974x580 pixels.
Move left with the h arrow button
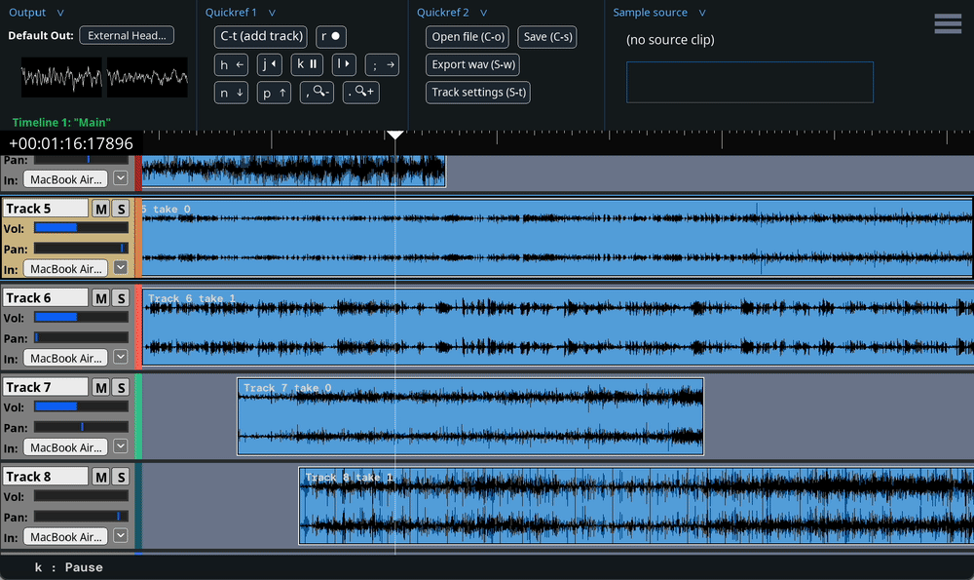[233, 64]
